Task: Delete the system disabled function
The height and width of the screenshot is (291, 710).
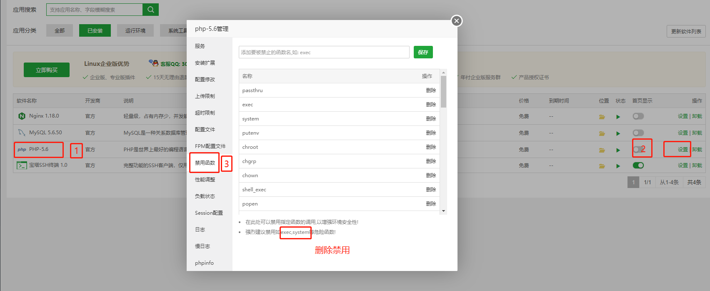Action: point(431,119)
